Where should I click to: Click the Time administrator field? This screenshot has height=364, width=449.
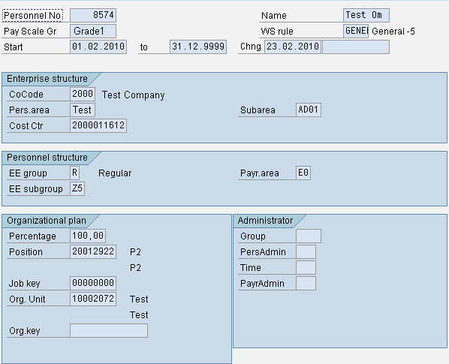click(306, 267)
